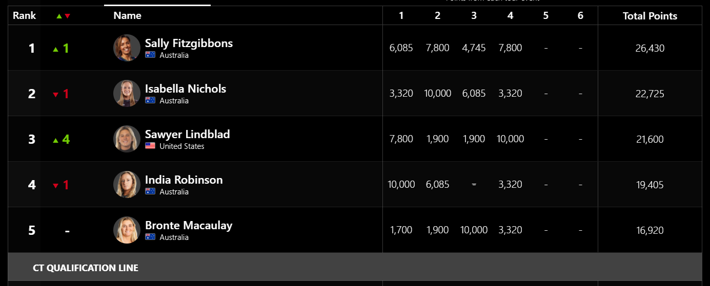Click the United States flag icon
710x286 pixels.
[150, 146]
